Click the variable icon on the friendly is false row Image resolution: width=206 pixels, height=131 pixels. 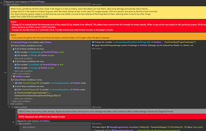pyautogui.click(x=16, y=55)
